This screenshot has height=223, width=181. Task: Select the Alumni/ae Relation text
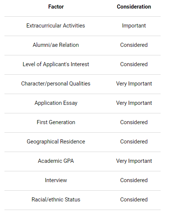coord(56,45)
